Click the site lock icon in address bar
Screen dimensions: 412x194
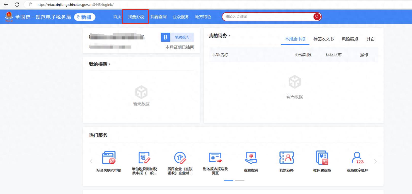pos(31,5)
